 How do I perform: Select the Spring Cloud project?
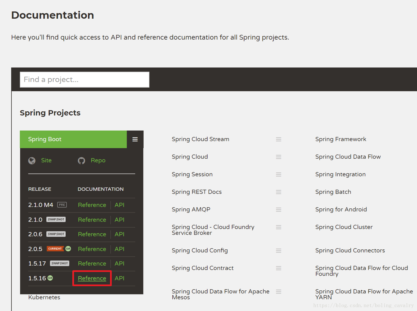point(190,157)
